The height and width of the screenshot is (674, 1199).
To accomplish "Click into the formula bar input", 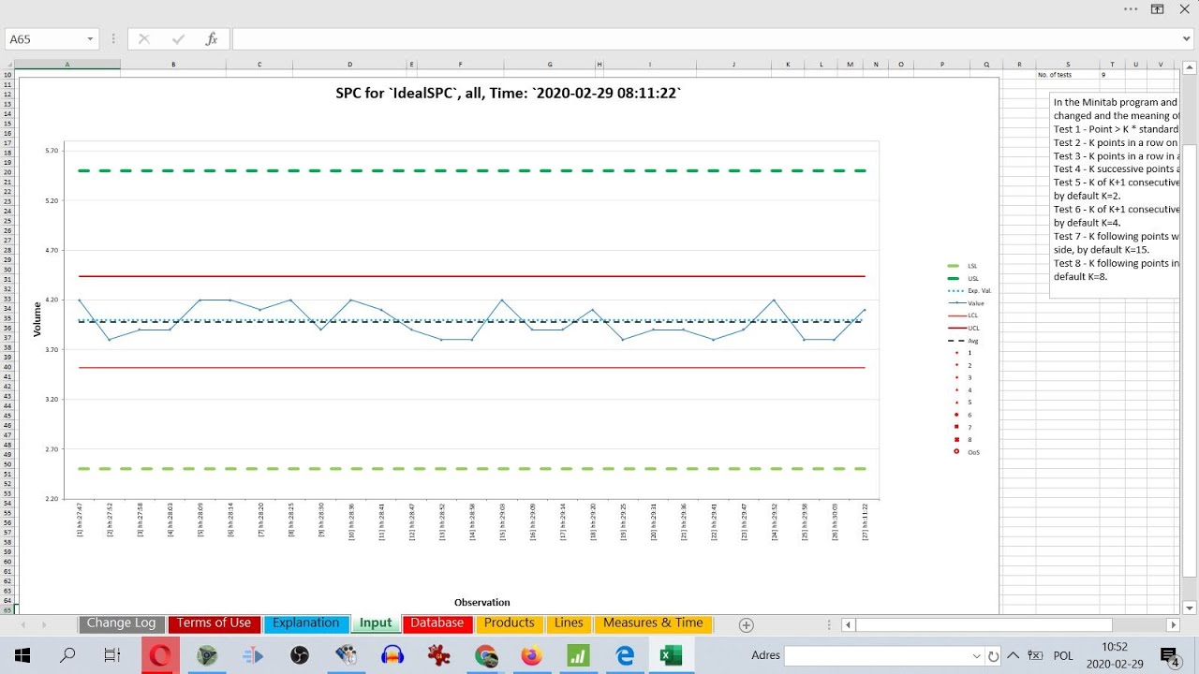I will pyautogui.click(x=704, y=39).
